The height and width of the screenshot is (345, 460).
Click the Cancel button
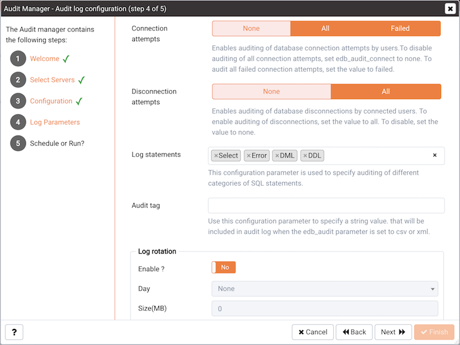(313, 332)
